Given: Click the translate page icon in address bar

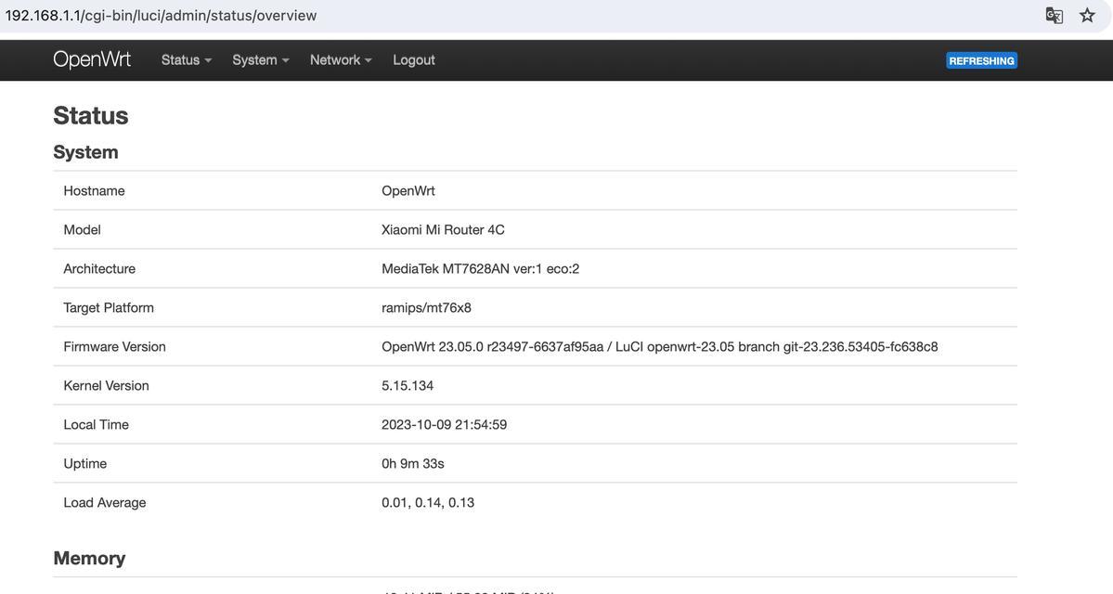Looking at the screenshot, I should [1055, 15].
